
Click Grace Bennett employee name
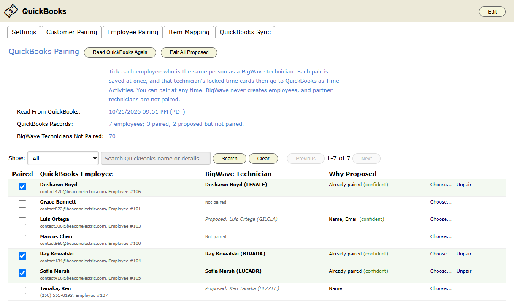[x=58, y=202]
